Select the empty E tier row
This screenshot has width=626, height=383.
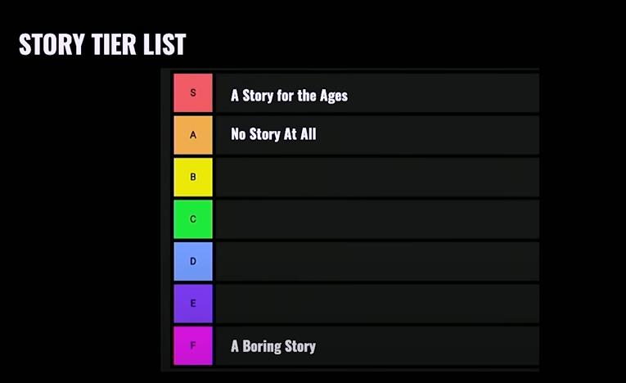point(377,304)
